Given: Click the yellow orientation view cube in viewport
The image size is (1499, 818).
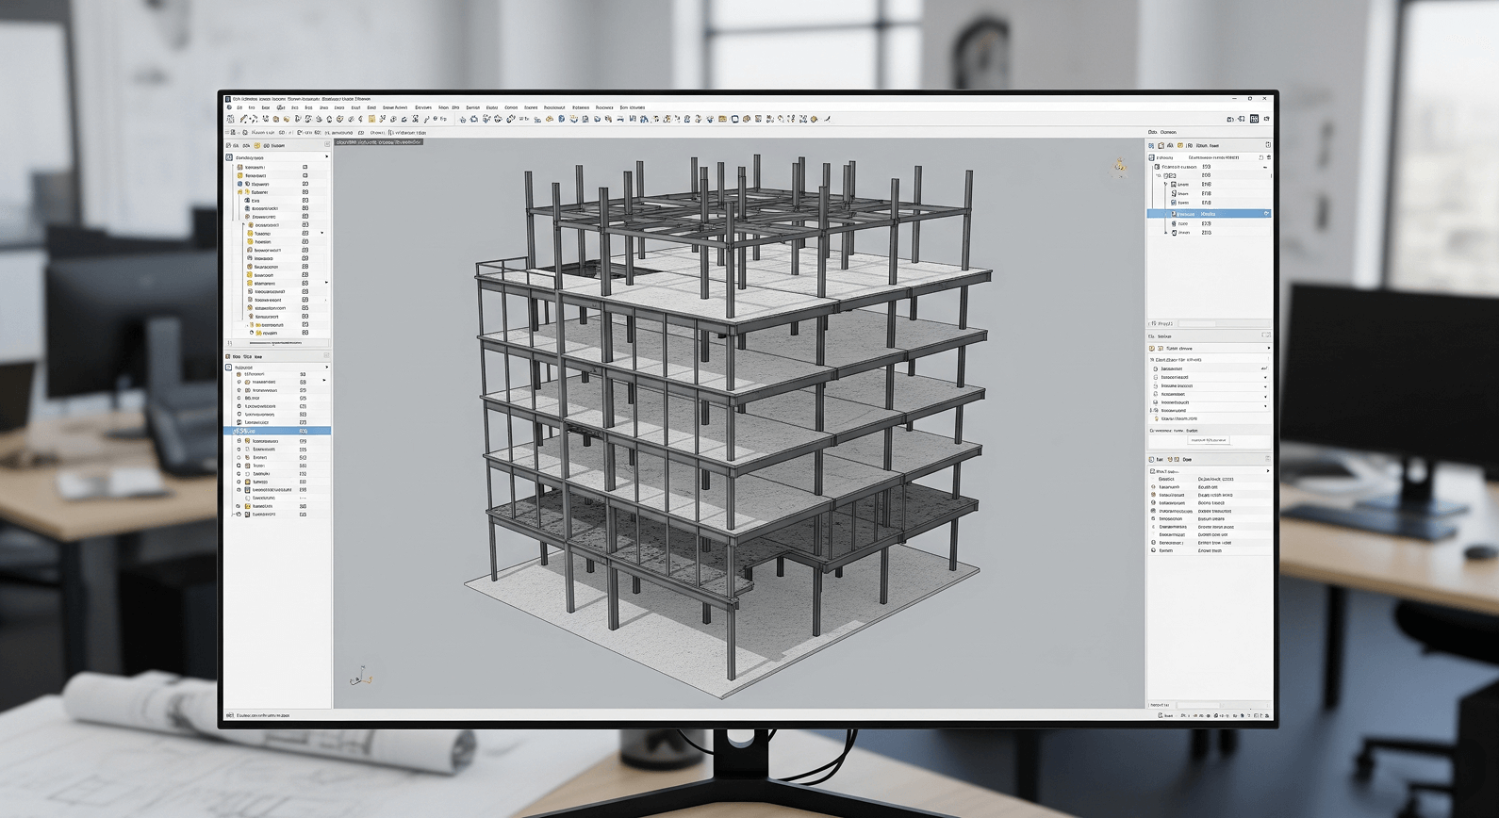Looking at the screenshot, I should pos(1120,168).
